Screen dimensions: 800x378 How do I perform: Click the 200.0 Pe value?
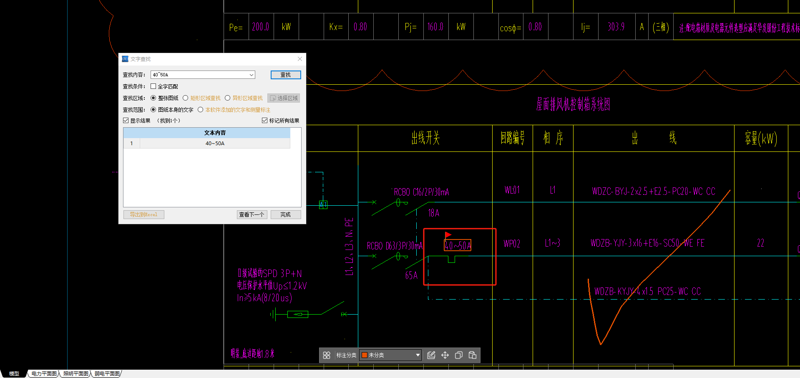click(x=260, y=27)
